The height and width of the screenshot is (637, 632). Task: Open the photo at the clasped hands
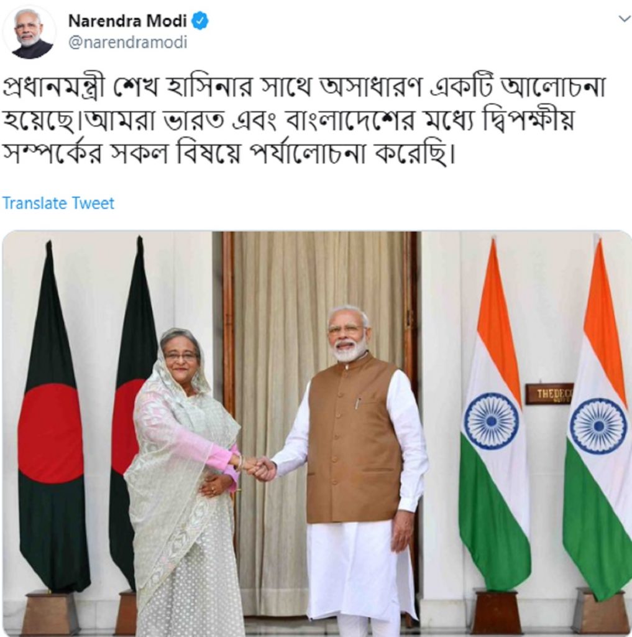(x=259, y=468)
